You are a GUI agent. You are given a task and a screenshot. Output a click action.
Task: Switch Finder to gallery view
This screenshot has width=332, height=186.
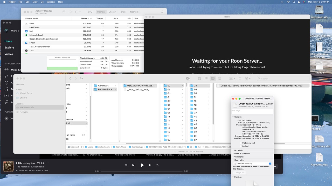coord(219,78)
